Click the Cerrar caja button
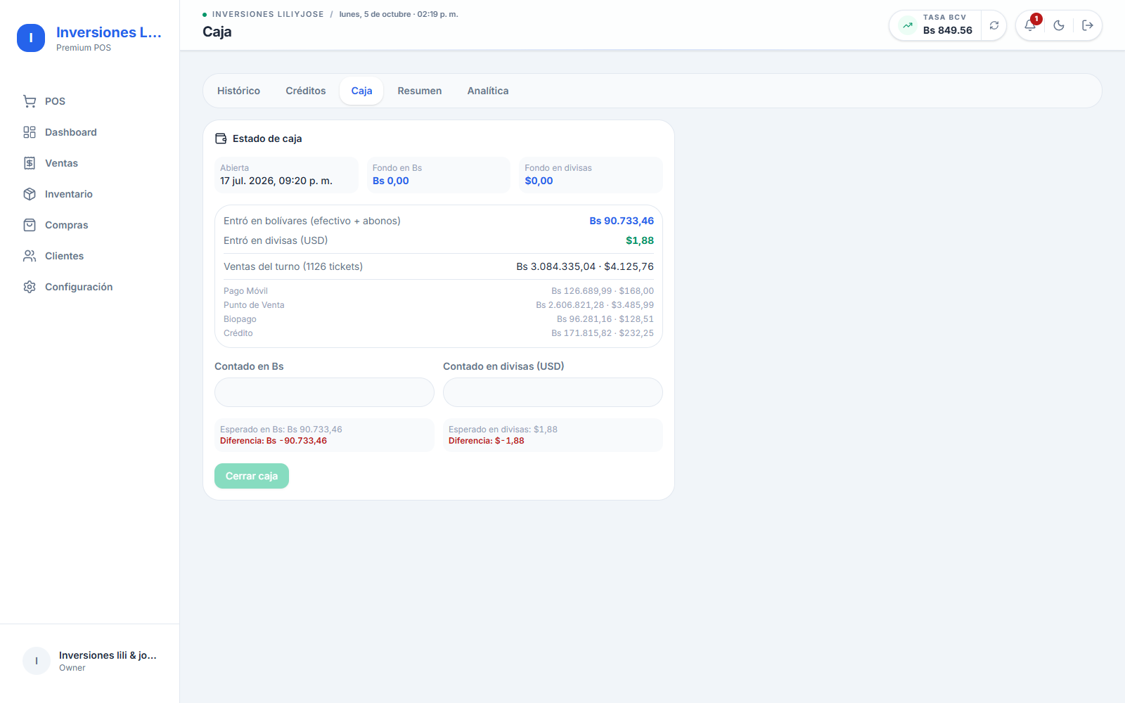This screenshot has width=1125, height=703. [252, 476]
